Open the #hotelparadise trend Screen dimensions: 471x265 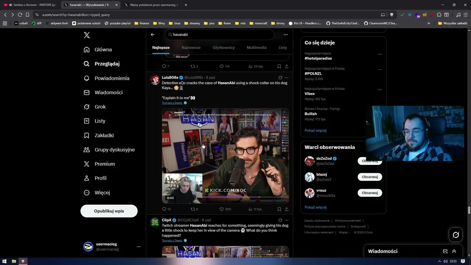[318, 58]
